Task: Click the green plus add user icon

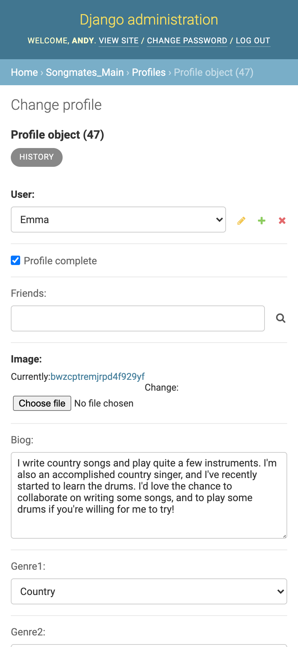Action: point(262,221)
